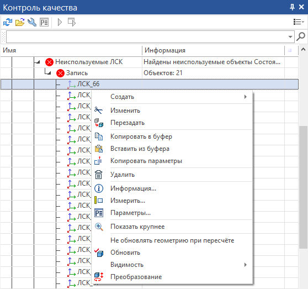Choose Показать крупнее
The height and width of the screenshot is (289, 308).
click(172, 227)
